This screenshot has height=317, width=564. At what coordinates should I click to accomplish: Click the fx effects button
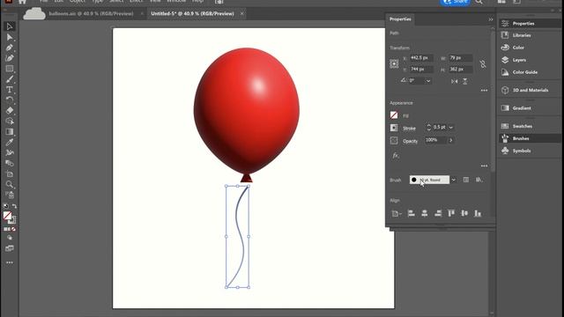click(x=396, y=156)
